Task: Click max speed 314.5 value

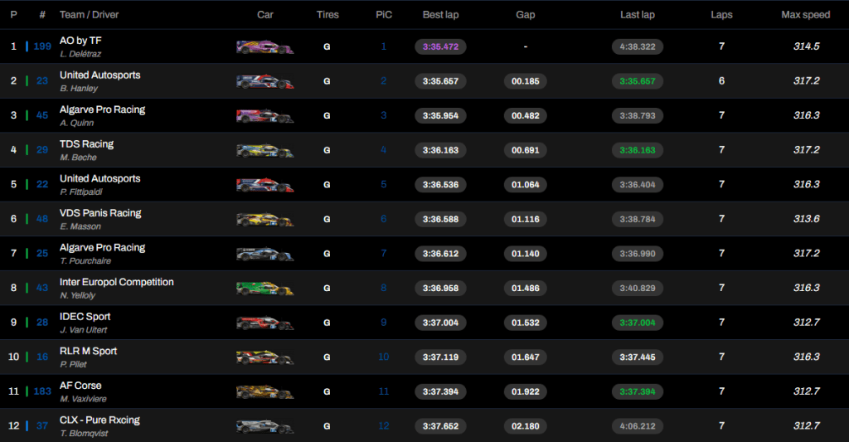Action: pos(806,46)
